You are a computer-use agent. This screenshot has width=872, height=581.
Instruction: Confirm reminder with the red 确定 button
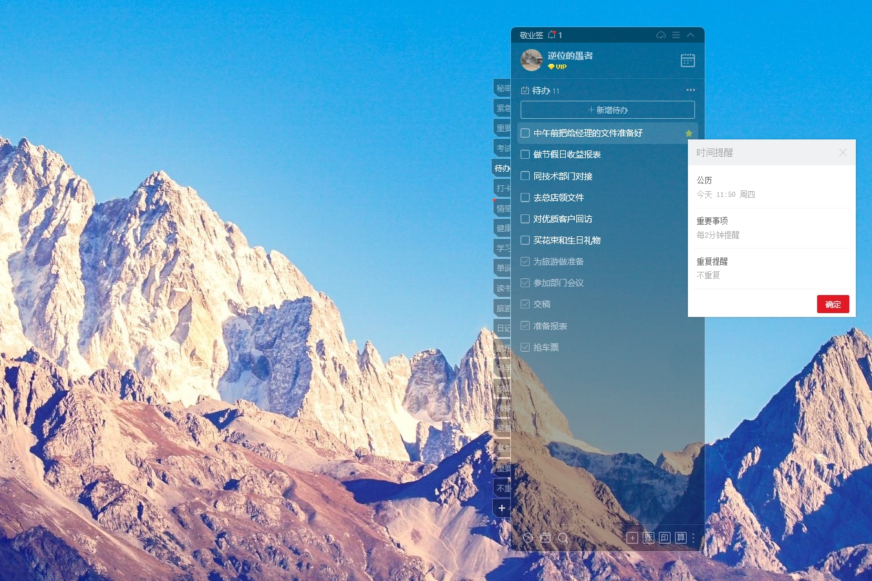[833, 304]
